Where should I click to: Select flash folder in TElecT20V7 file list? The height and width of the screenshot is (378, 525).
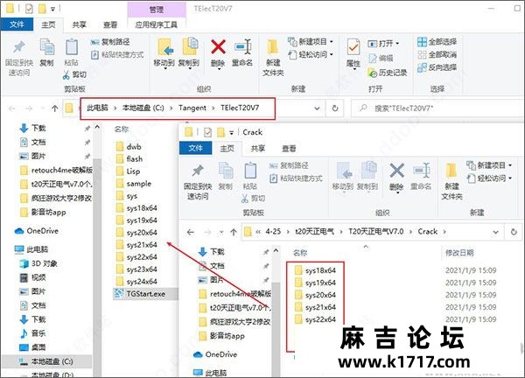[x=134, y=158]
